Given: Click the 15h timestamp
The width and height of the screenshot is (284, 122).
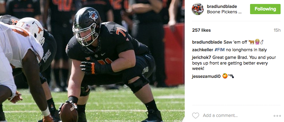Looking at the screenshot, I should (277, 30).
